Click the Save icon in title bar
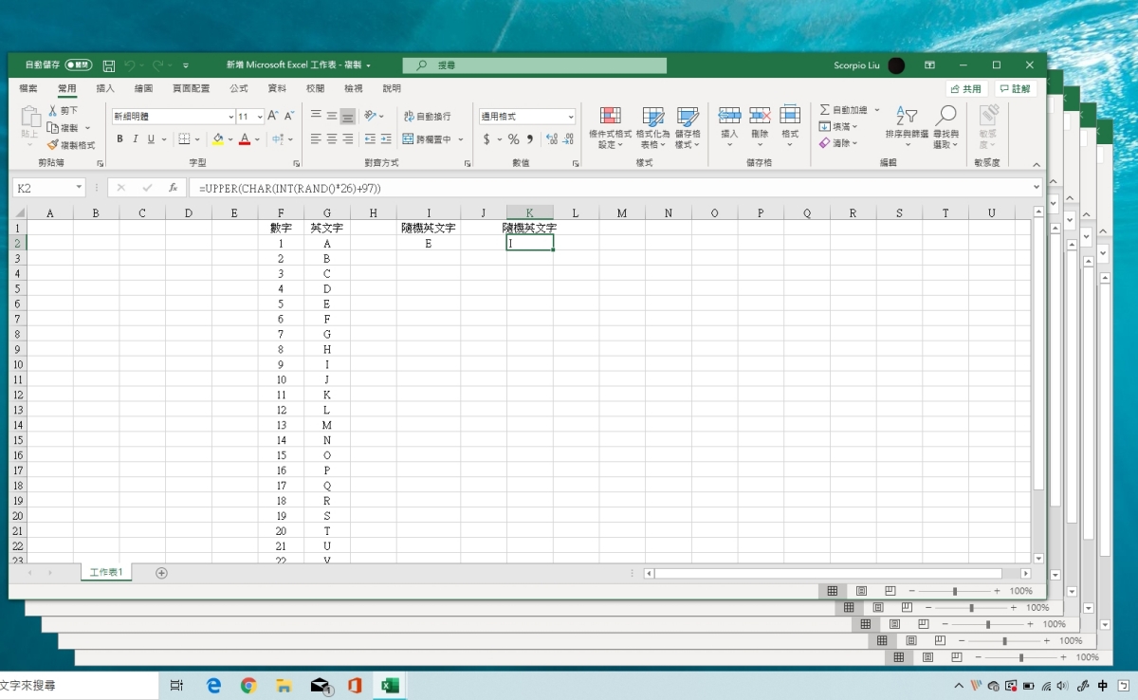The height and width of the screenshot is (700, 1138). (x=109, y=65)
